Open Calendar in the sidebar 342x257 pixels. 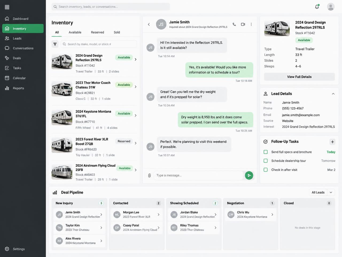[x=23, y=78]
